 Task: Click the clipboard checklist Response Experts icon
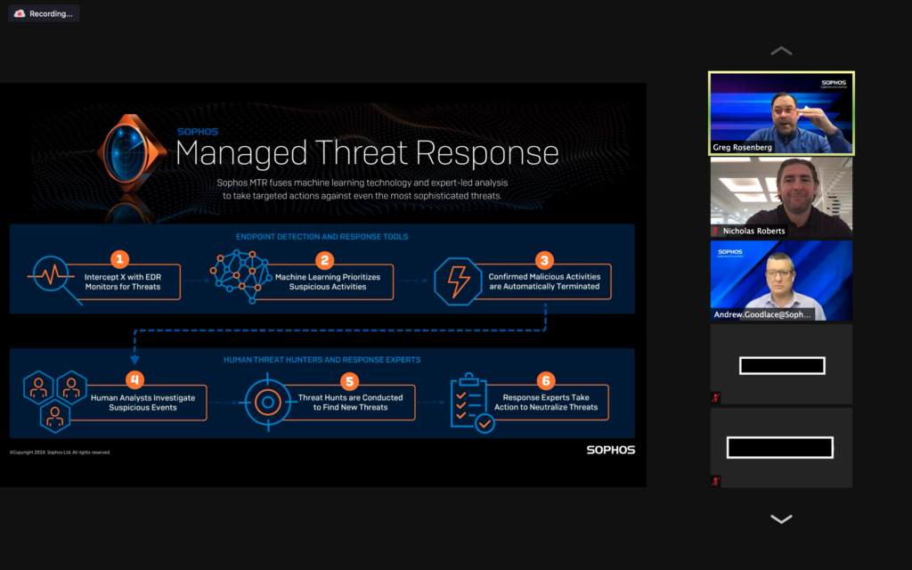click(x=472, y=403)
